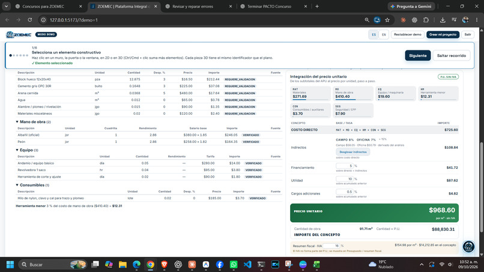This screenshot has width=484, height=272.
Task: Click the Equipo / maquinaria $19.60 card
Action: coord(396,93)
